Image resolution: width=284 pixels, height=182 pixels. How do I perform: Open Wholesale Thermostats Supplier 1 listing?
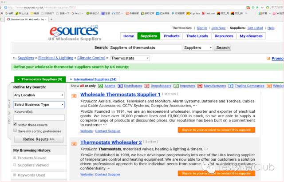[x=120, y=95]
